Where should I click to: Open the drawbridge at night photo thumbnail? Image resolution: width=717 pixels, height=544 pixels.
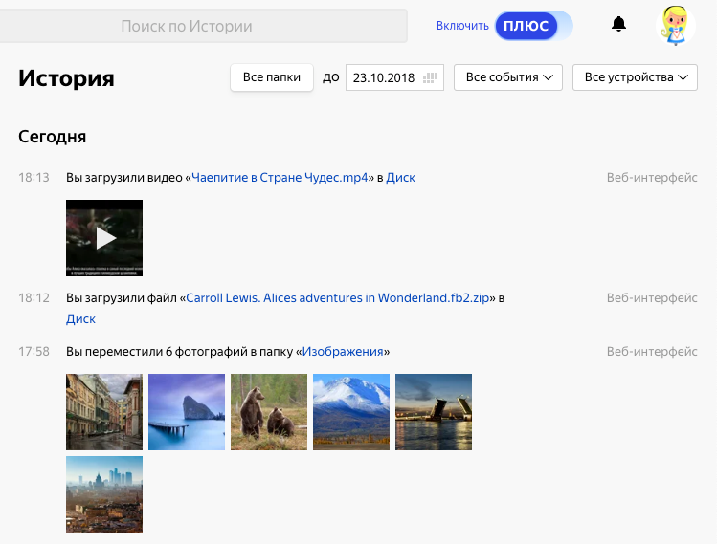[434, 412]
